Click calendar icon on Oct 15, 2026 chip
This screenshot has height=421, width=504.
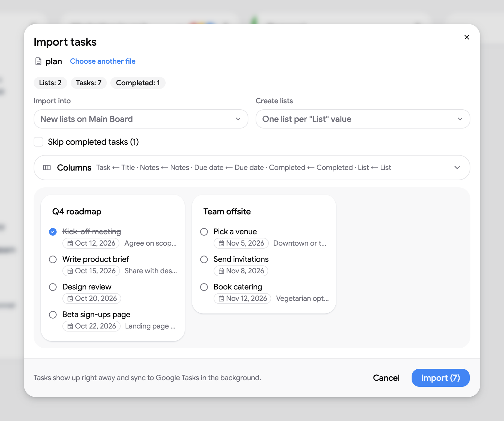coord(70,271)
